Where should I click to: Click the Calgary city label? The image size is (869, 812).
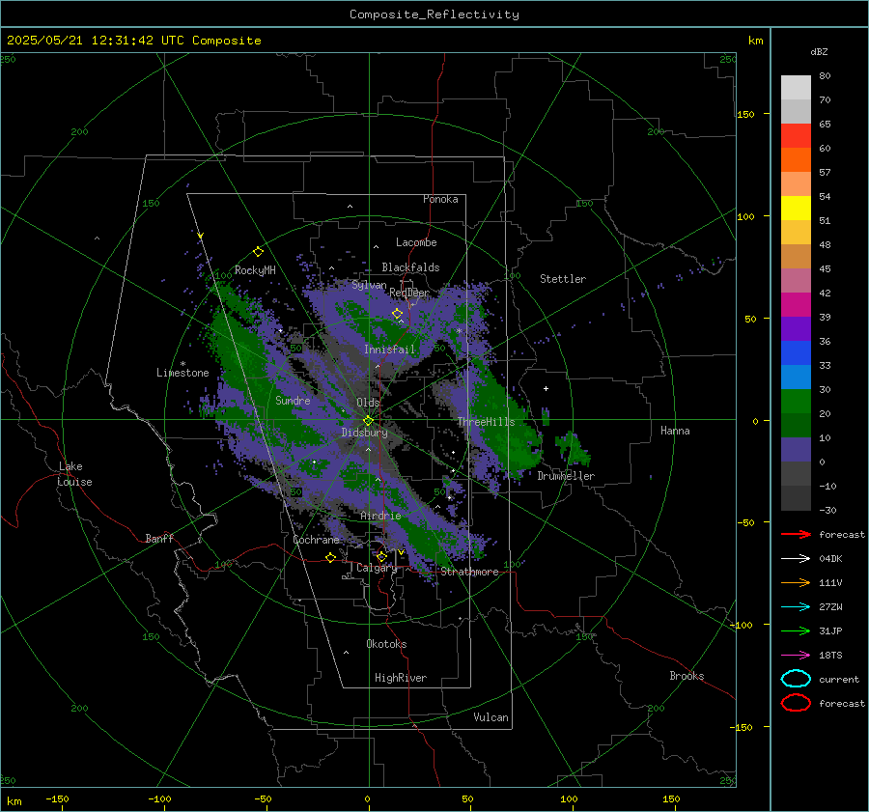(x=377, y=568)
